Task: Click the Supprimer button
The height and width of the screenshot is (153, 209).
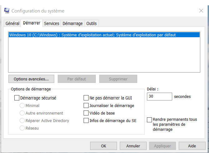Action: (118, 79)
